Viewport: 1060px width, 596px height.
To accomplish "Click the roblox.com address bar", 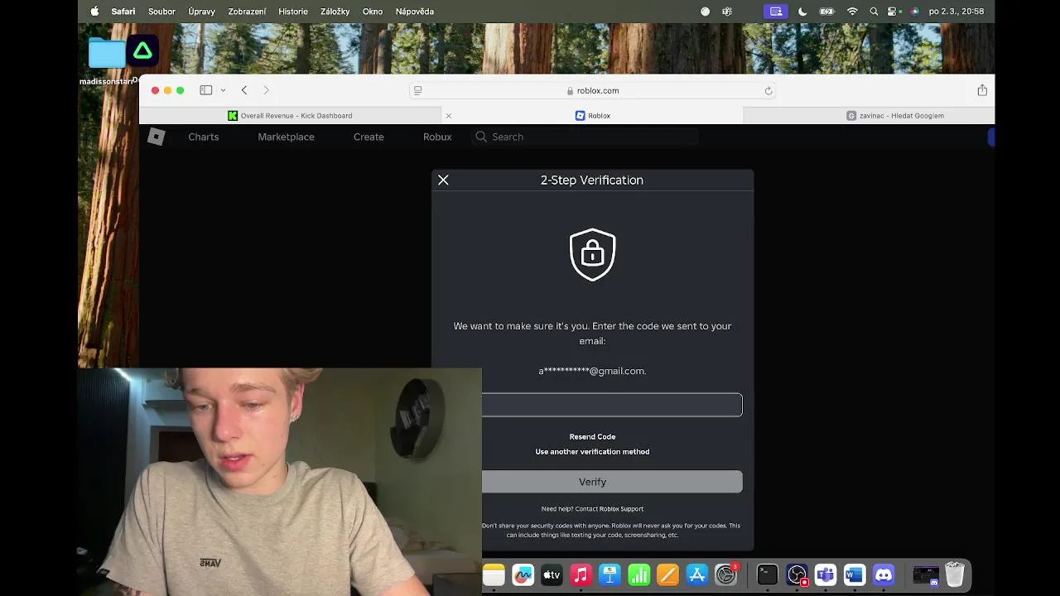I will pos(593,90).
